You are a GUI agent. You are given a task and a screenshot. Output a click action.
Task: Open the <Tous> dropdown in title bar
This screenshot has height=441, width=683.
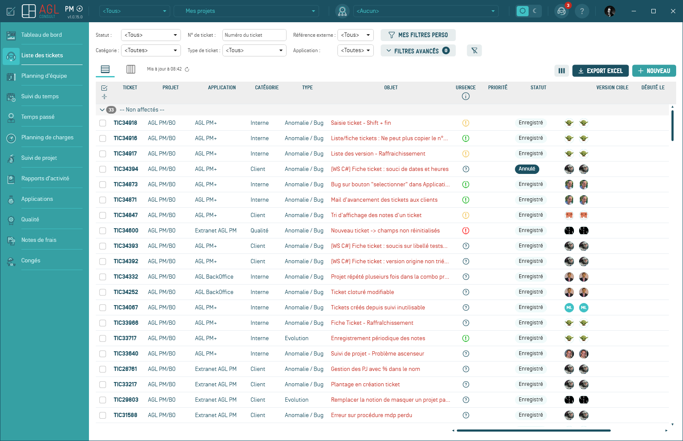click(x=135, y=11)
